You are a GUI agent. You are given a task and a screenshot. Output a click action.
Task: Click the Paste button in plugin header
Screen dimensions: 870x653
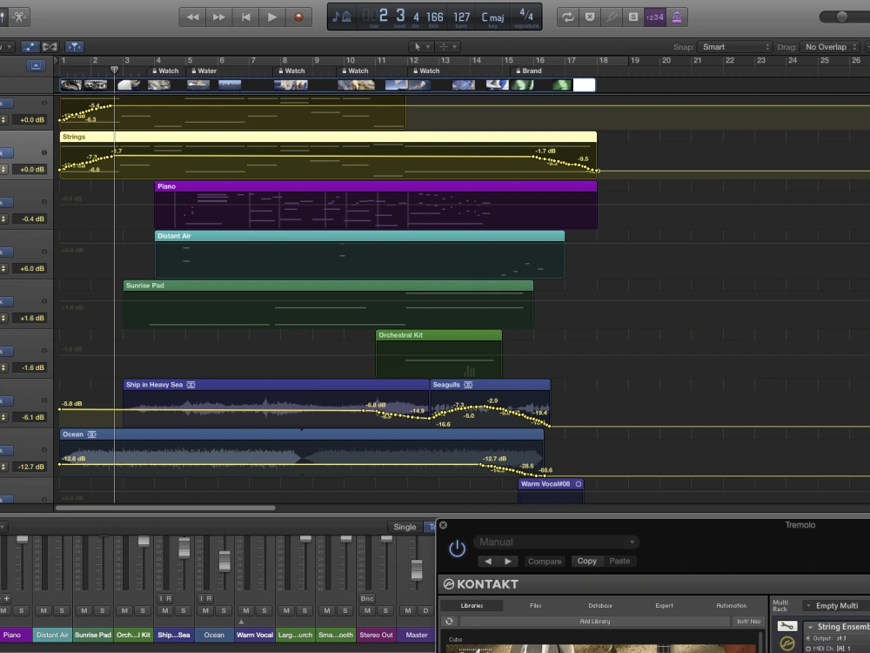pos(619,561)
